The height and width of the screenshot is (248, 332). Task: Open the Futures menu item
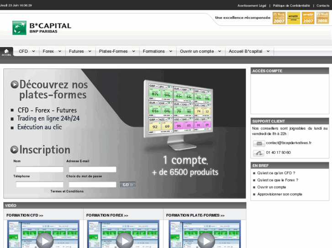point(76,51)
